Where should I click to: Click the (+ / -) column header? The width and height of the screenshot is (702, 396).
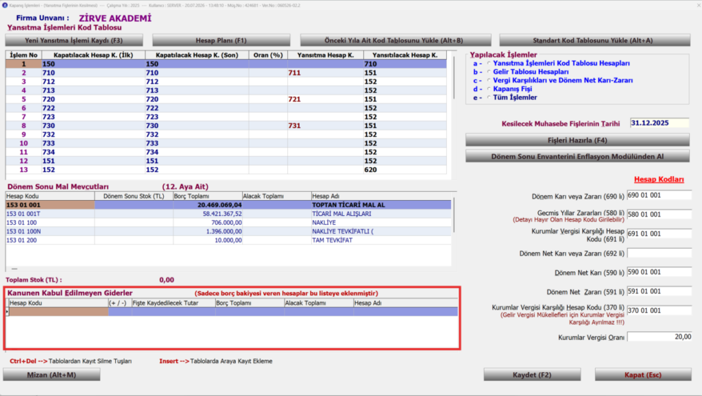[120, 303]
